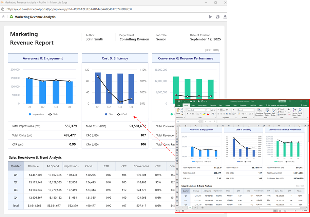Toggle Bold formatting in Excel ribbon
The width and height of the screenshot is (310, 217).
coord(187,113)
